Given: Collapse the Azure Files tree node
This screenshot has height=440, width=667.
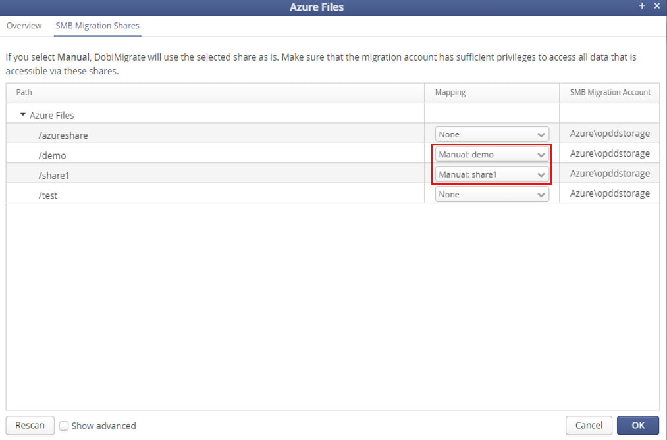Looking at the screenshot, I should [x=23, y=114].
